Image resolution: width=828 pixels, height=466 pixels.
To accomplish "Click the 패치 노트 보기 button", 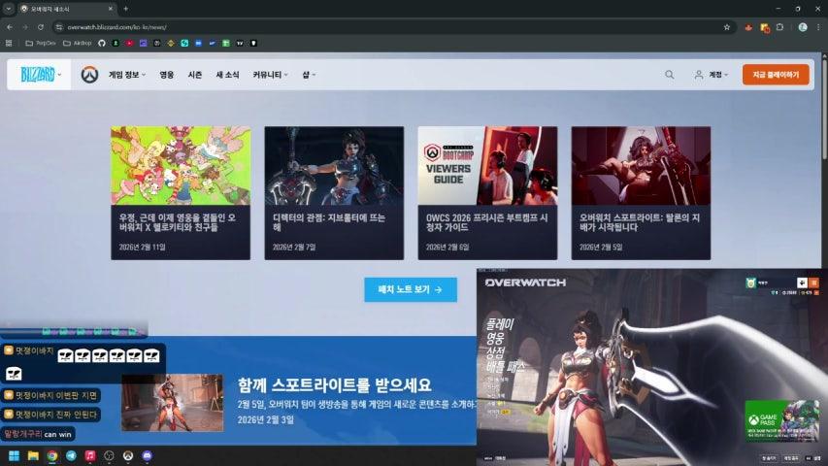I will click(x=411, y=289).
